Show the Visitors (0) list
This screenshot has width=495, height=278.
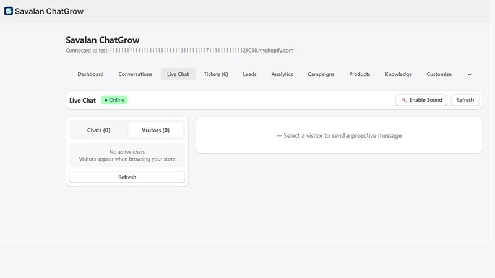tap(156, 130)
